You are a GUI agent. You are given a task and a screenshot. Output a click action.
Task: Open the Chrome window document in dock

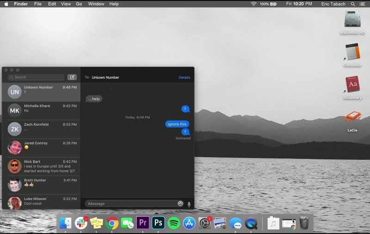(x=289, y=223)
